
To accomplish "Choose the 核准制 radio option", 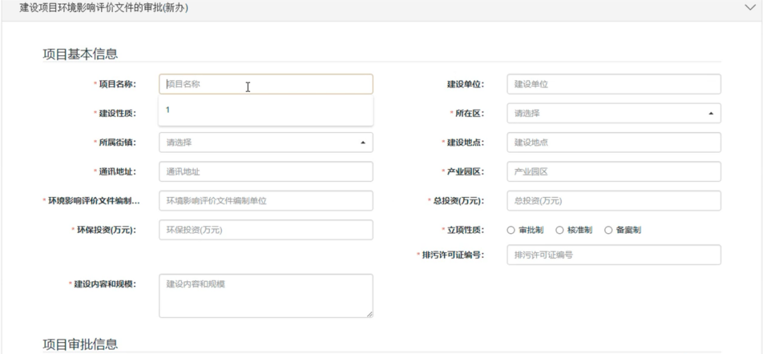I will click(559, 230).
